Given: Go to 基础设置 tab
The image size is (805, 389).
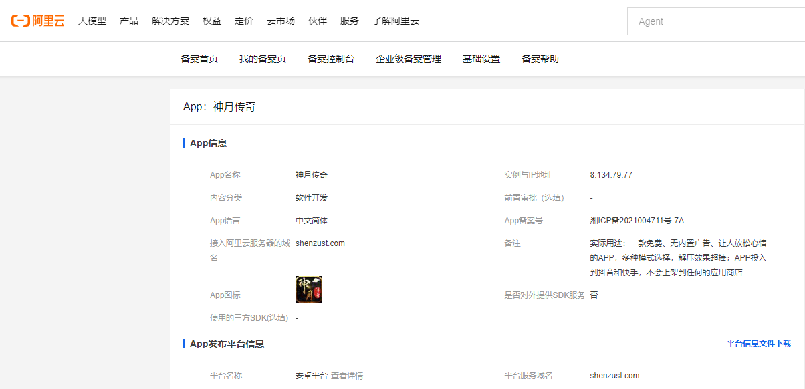Looking at the screenshot, I should pos(481,59).
